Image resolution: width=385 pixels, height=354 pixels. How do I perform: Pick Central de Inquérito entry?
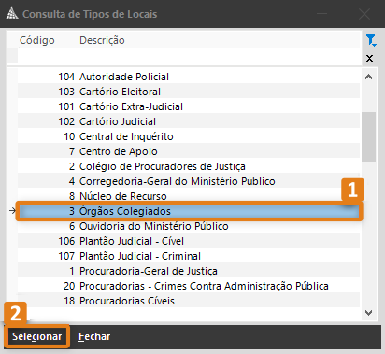point(189,136)
